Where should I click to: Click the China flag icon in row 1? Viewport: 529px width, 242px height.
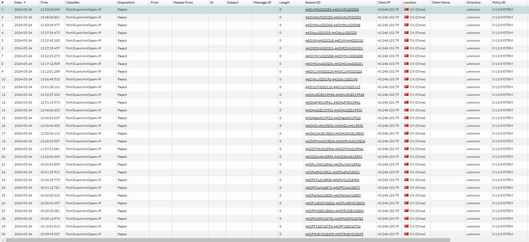pos(406,9)
